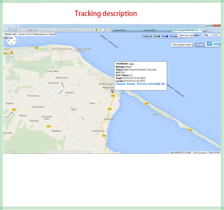Click the Status: Still text in popup

[x=136, y=70]
